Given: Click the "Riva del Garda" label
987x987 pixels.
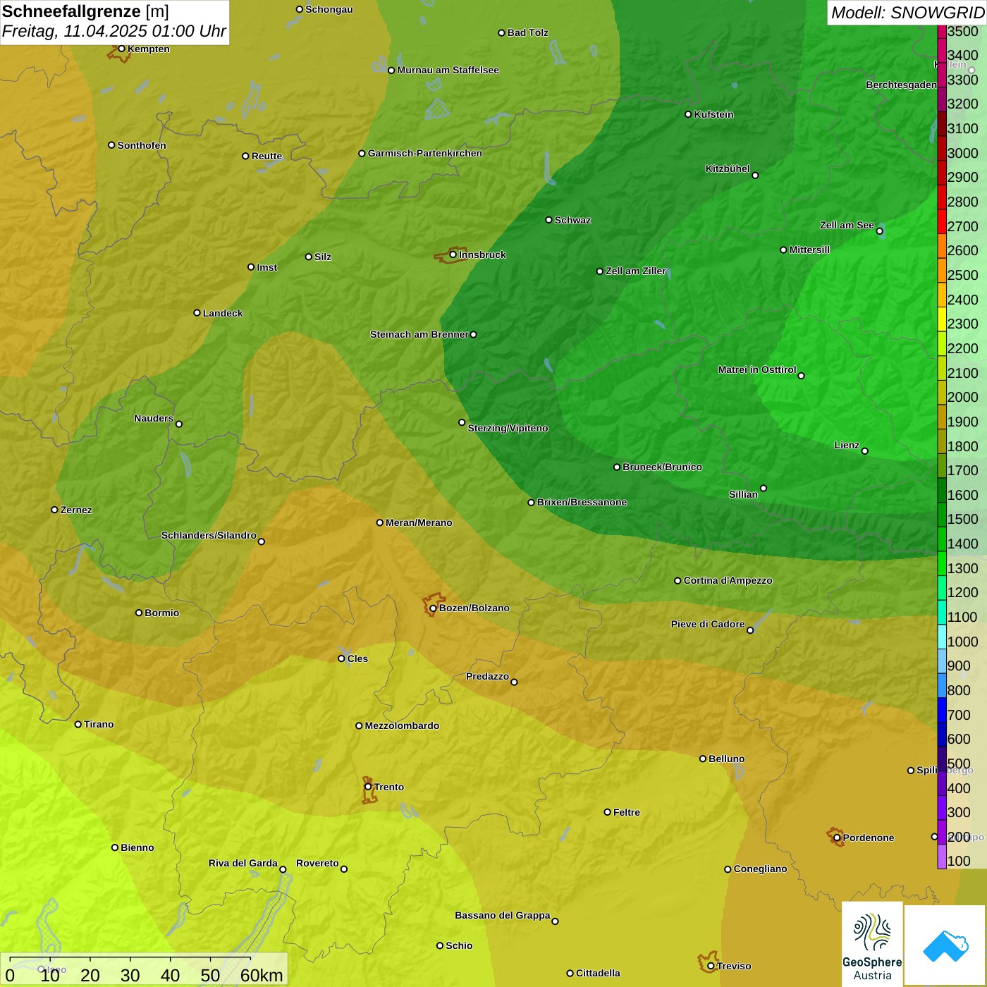Looking at the screenshot, I should point(243,863).
